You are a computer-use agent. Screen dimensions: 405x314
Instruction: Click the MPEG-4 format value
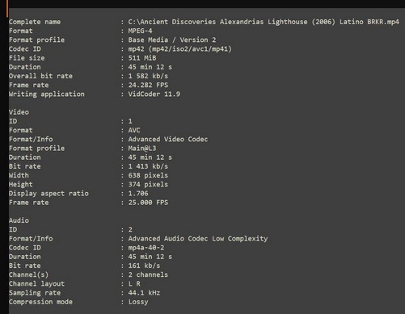click(x=140, y=31)
